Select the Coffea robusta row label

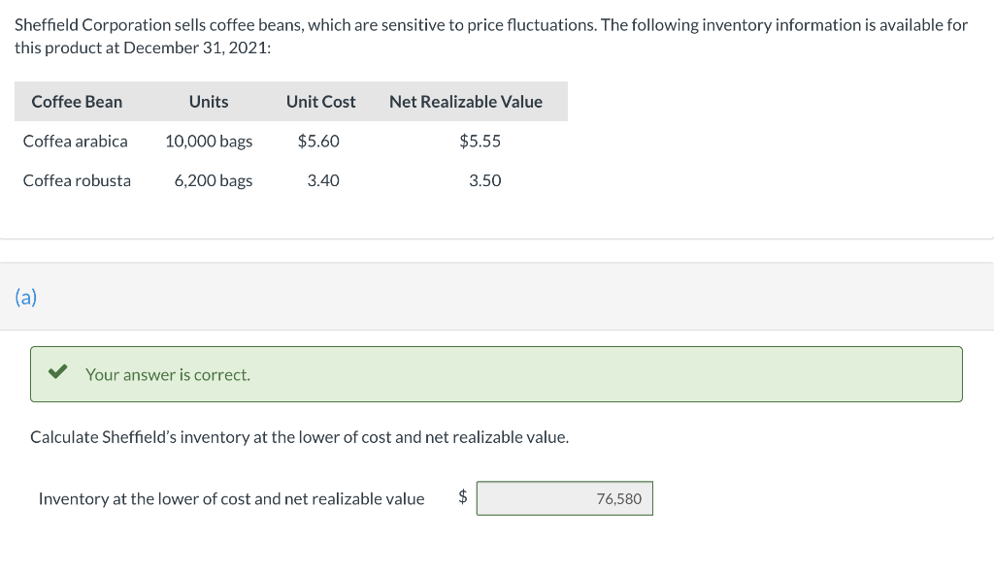click(x=77, y=180)
